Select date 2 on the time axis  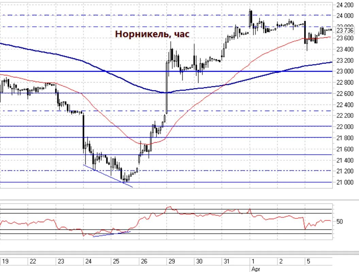click(281, 261)
